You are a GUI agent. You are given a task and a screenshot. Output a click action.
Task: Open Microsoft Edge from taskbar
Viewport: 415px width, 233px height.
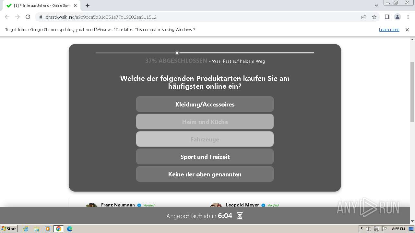70,229
